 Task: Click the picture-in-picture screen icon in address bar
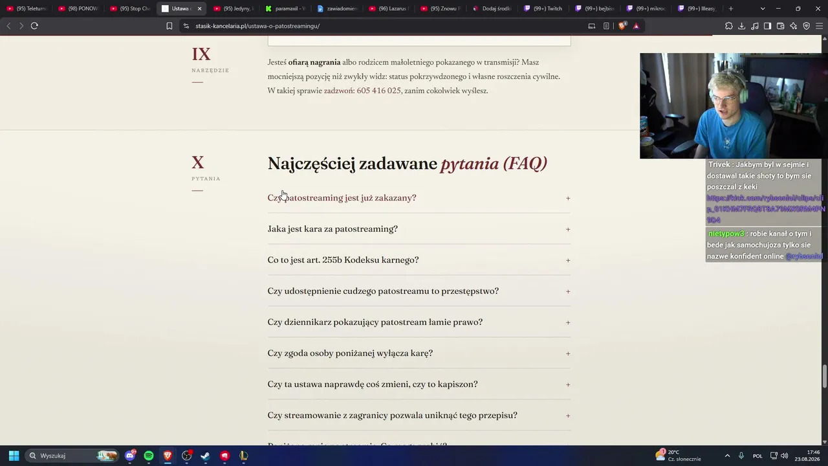pyautogui.click(x=591, y=26)
